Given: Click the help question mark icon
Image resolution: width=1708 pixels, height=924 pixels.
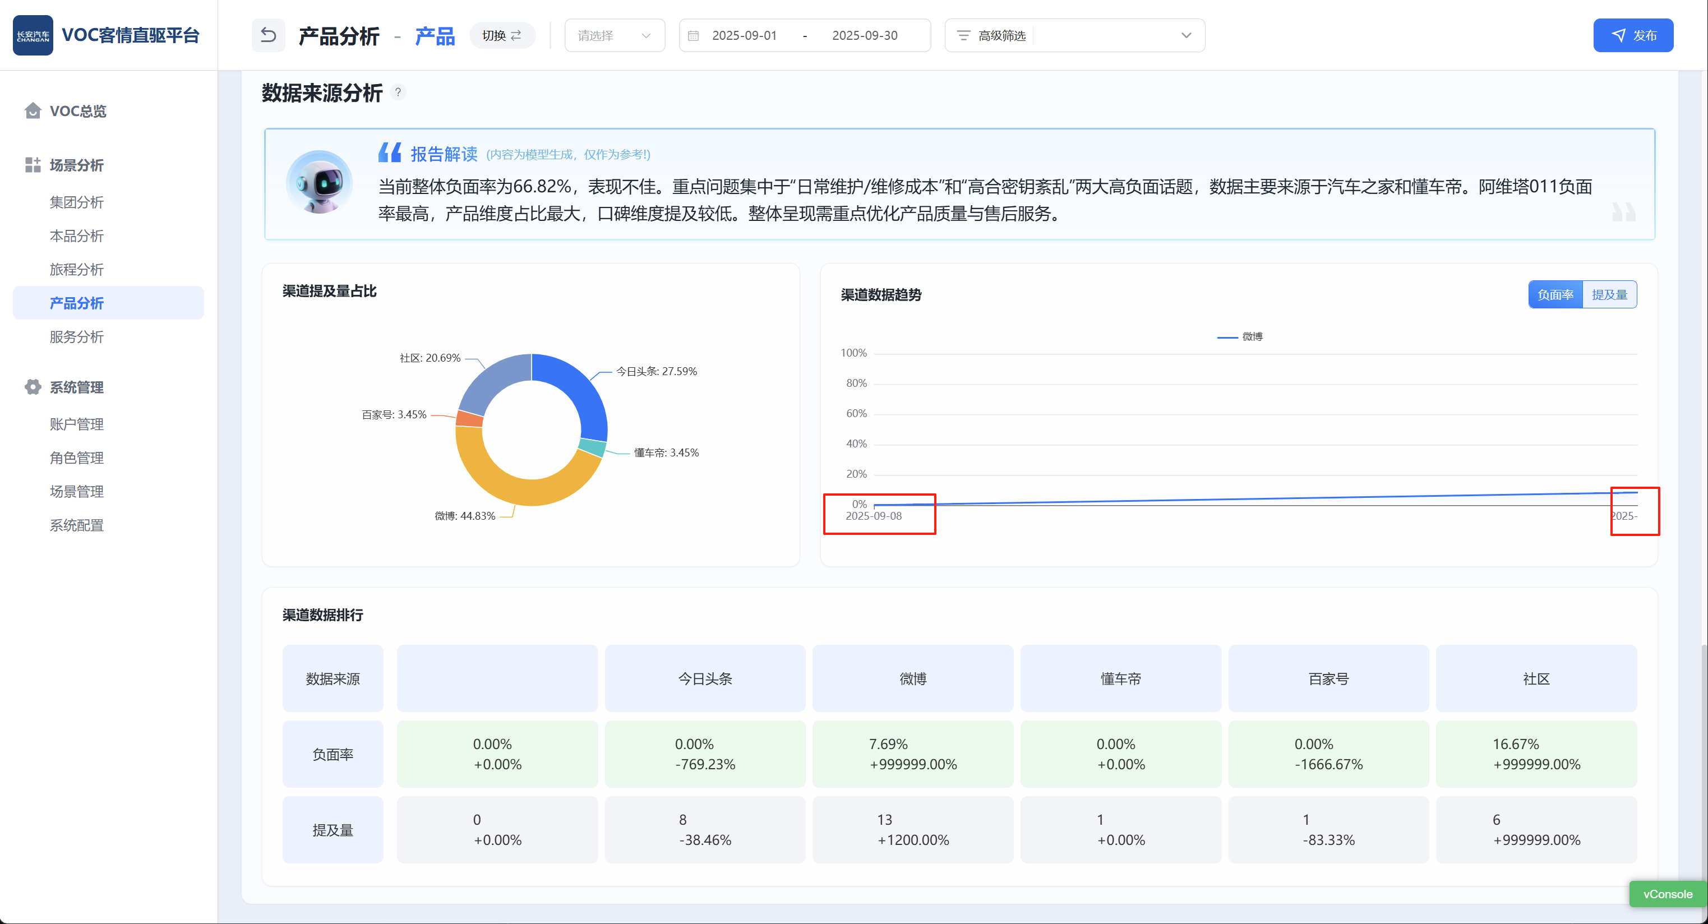Looking at the screenshot, I should click(398, 93).
